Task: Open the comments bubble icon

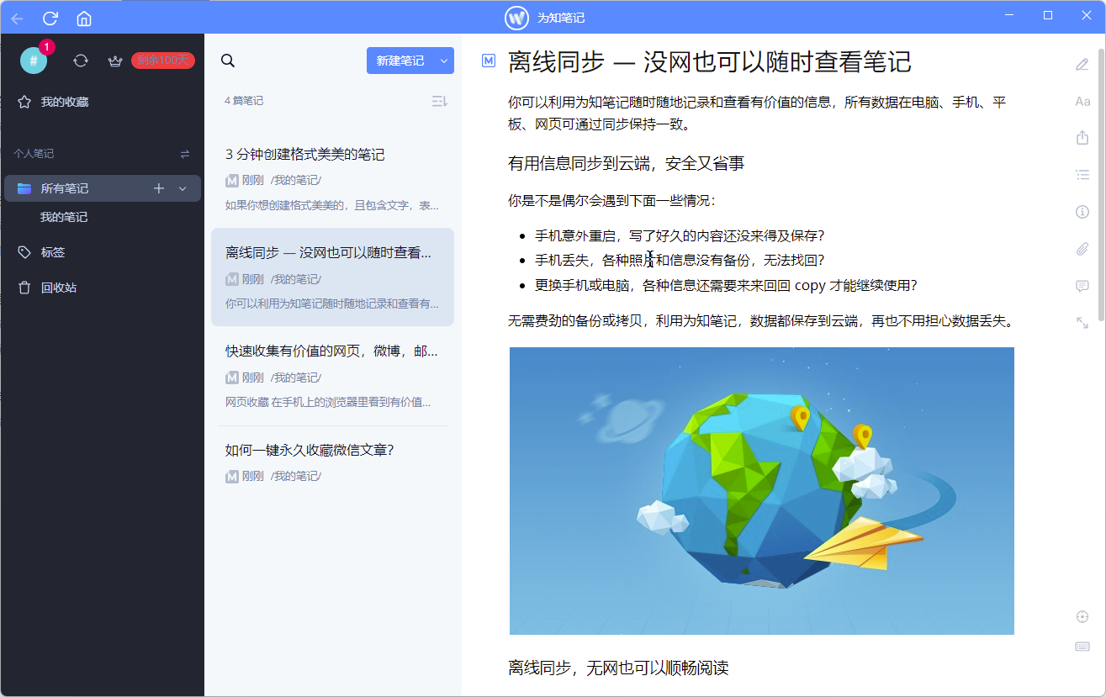Action: [x=1082, y=286]
